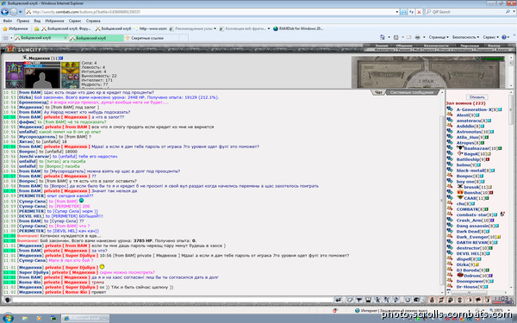Image resolution: width=517 pixels, height=323 pixels.
Task: Click the send message arrow icon
Action: click(x=338, y=300)
